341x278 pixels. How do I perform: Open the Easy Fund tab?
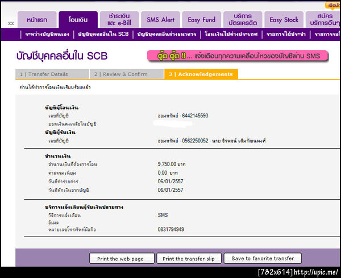[202, 19]
